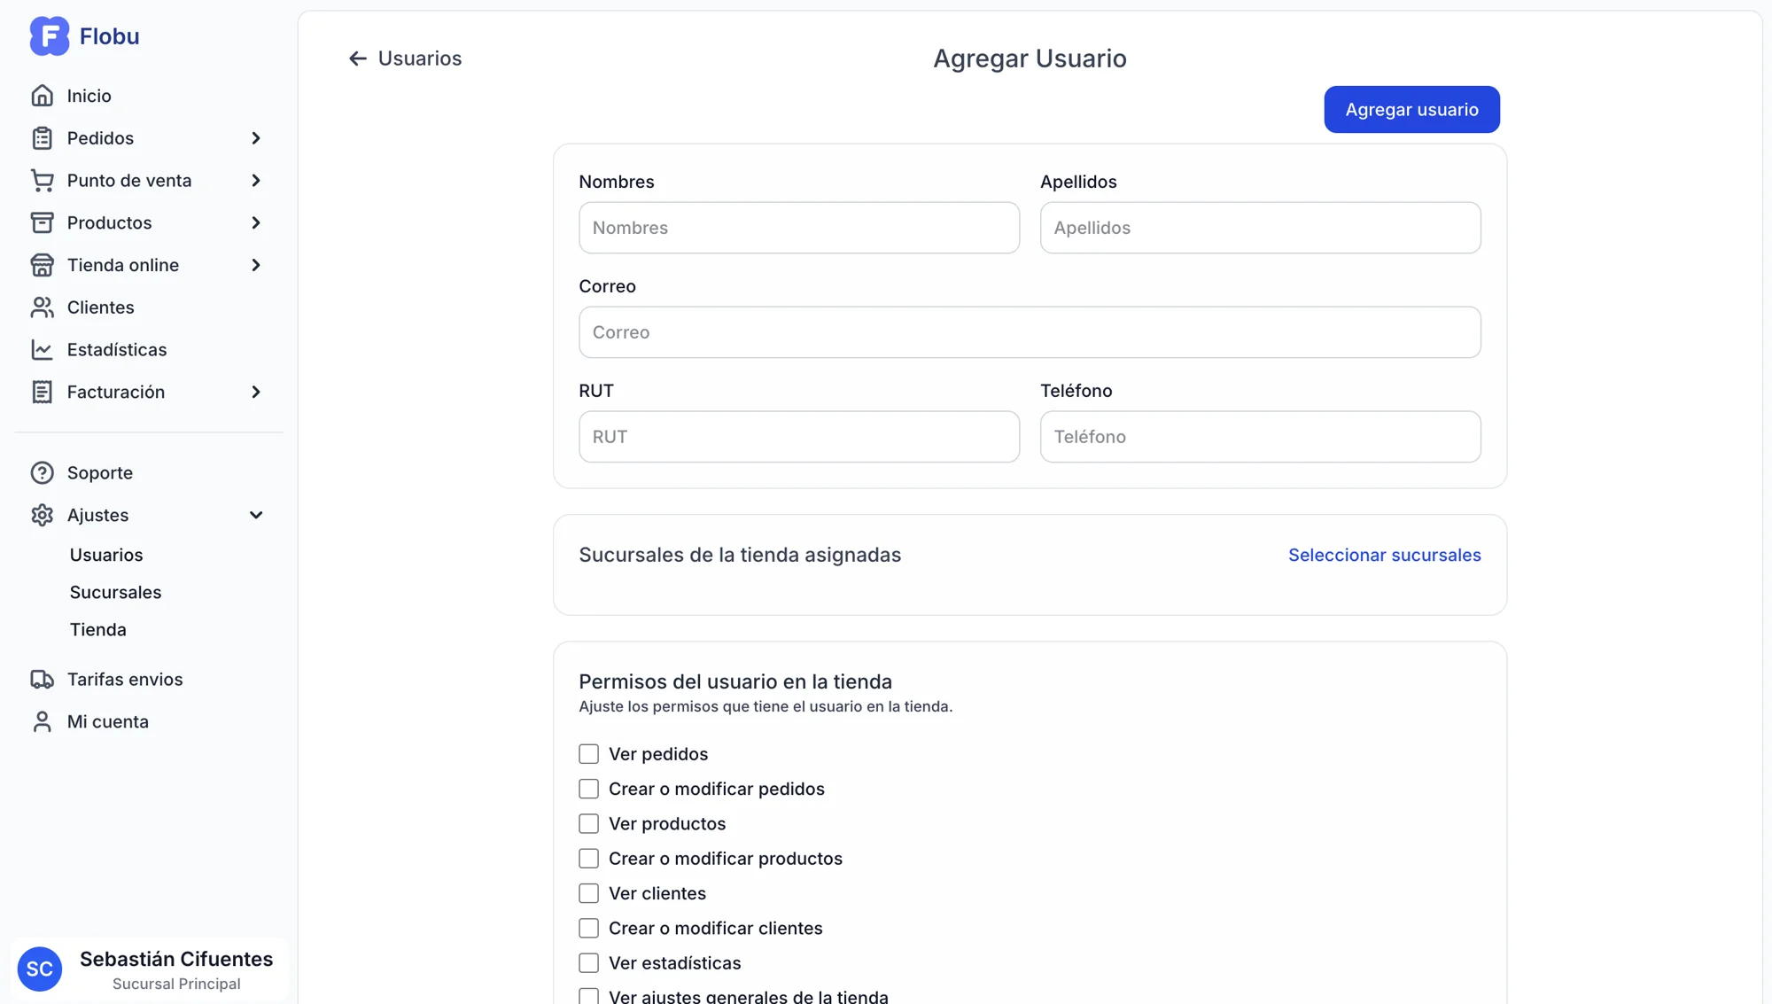
Task: Open Inicio via the home icon
Action: coord(42,96)
